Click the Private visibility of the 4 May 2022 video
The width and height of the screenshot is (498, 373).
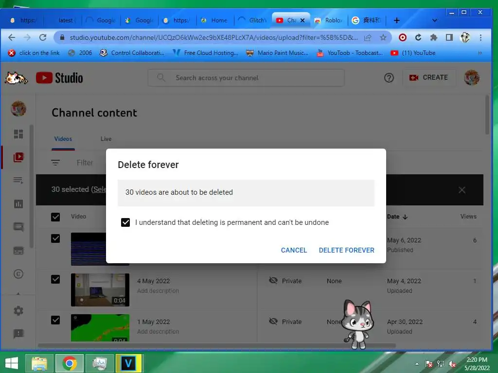pyautogui.click(x=285, y=281)
